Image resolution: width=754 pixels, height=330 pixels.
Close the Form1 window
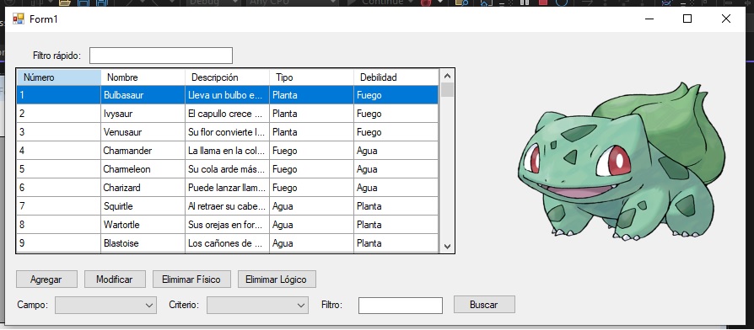725,19
